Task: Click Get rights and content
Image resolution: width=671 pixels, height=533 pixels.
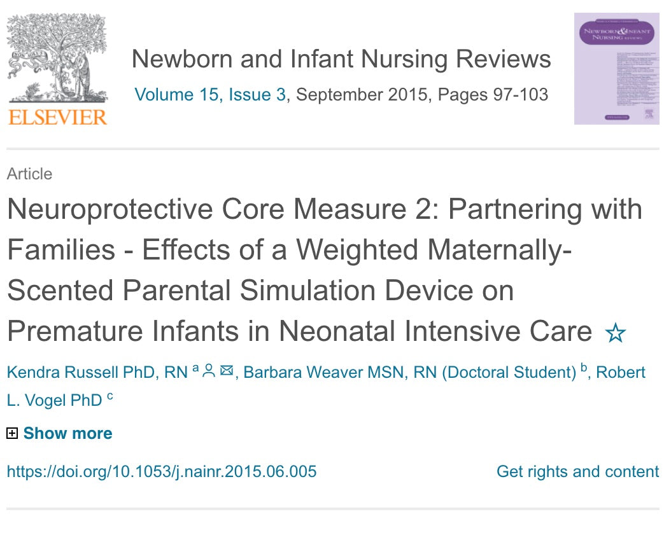Action: point(578,472)
